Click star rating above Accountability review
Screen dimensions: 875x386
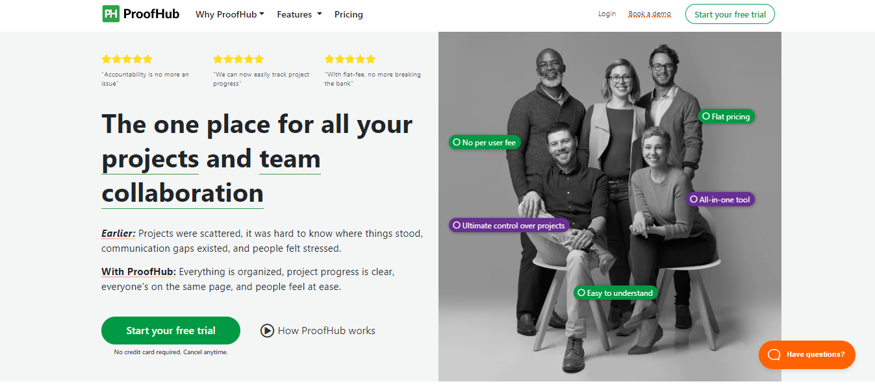click(x=127, y=59)
